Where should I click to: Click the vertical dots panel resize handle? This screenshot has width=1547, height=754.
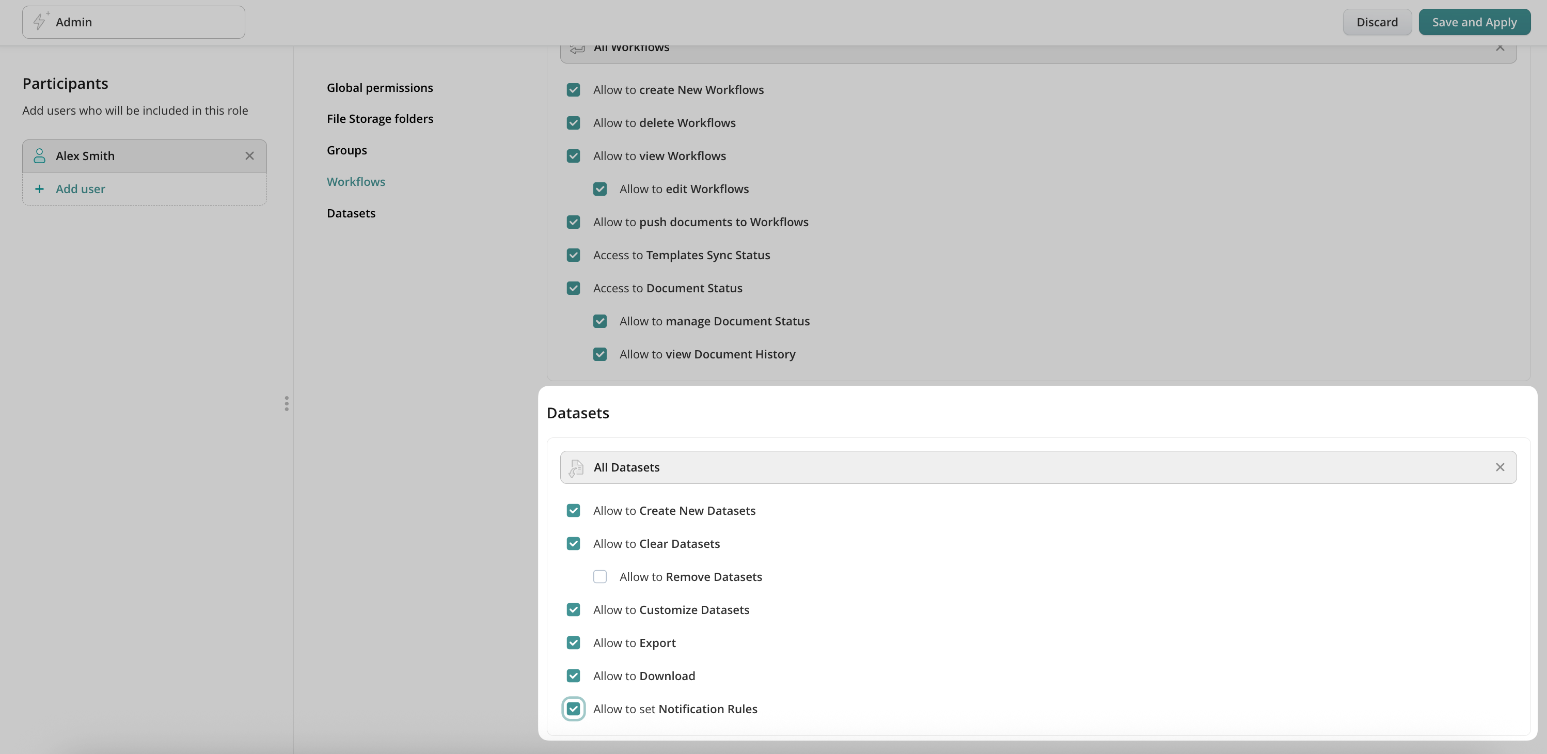[x=287, y=404]
